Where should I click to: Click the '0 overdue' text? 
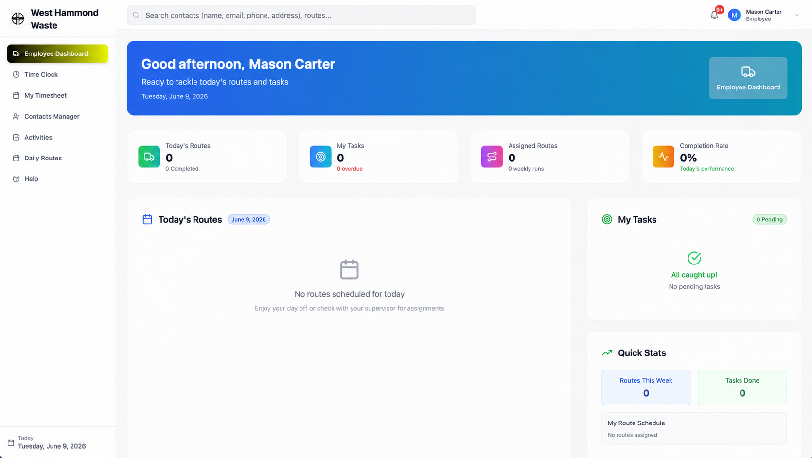(x=350, y=169)
